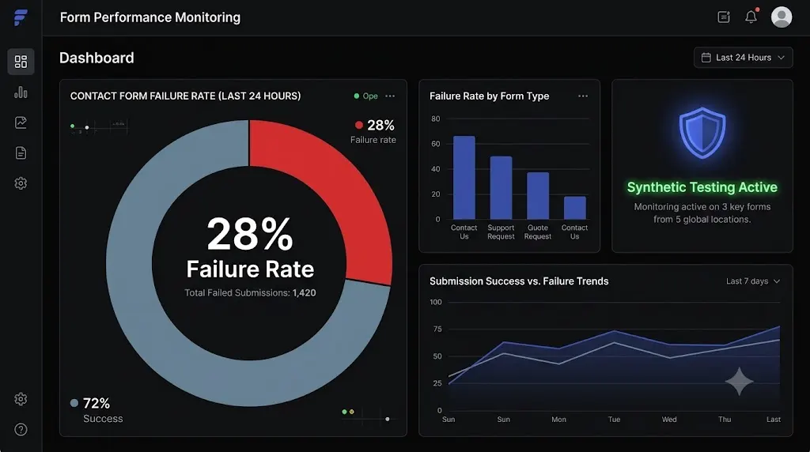Open the notes icon beside the bell
The image size is (810, 452).
pos(724,17)
